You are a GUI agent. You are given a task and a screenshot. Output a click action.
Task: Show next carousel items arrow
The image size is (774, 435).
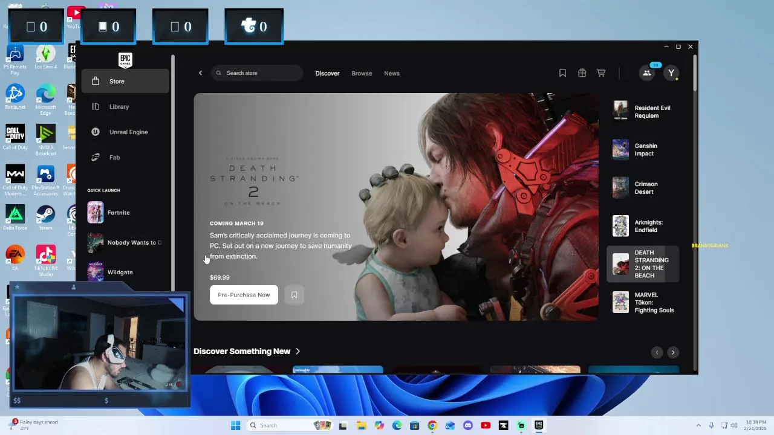point(673,352)
